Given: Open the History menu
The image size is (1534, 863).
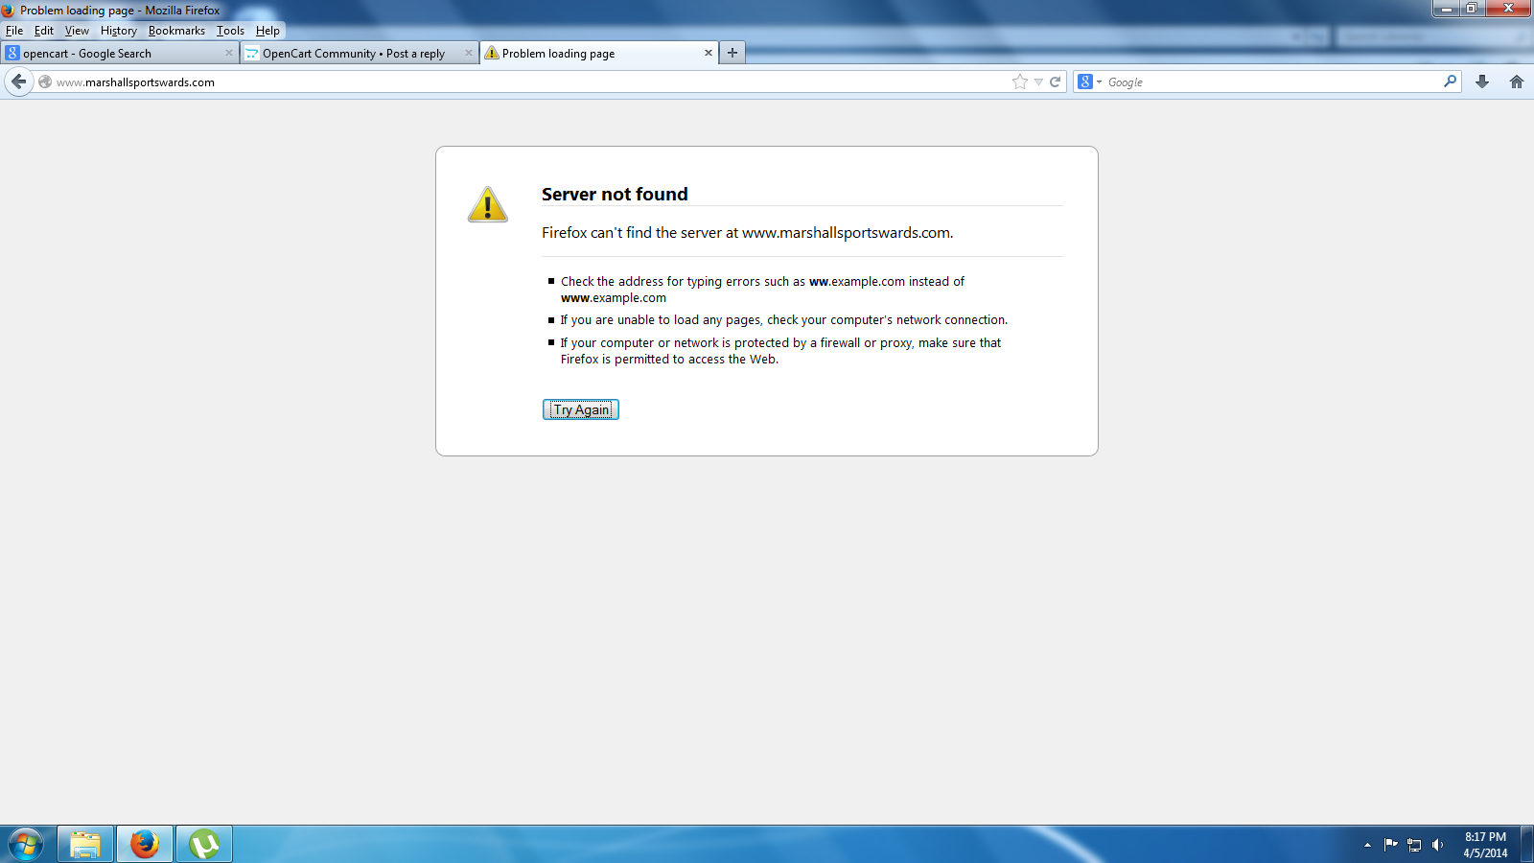Looking at the screenshot, I should (119, 31).
